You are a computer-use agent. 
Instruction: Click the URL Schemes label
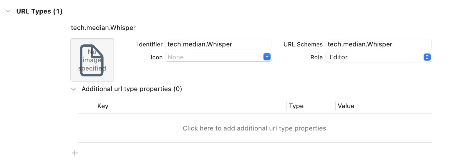303,45
